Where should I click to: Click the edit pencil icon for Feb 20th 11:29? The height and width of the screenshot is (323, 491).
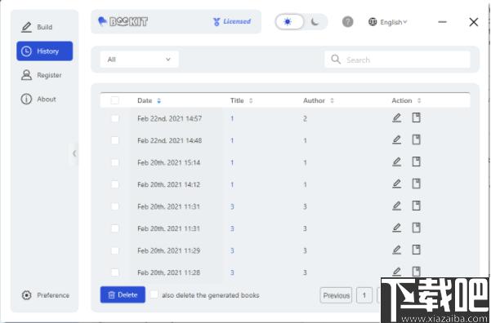pos(397,250)
